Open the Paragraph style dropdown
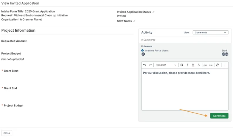The height and width of the screenshot is (137, 233). pyautogui.click(x=166, y=65)
